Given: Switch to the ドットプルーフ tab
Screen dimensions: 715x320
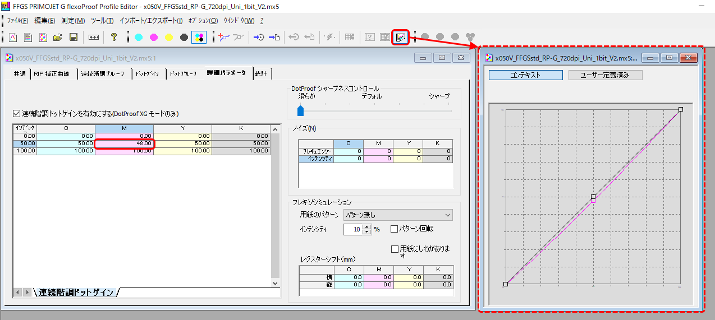Looking at the screenshot, I should (x=184, y=74).
